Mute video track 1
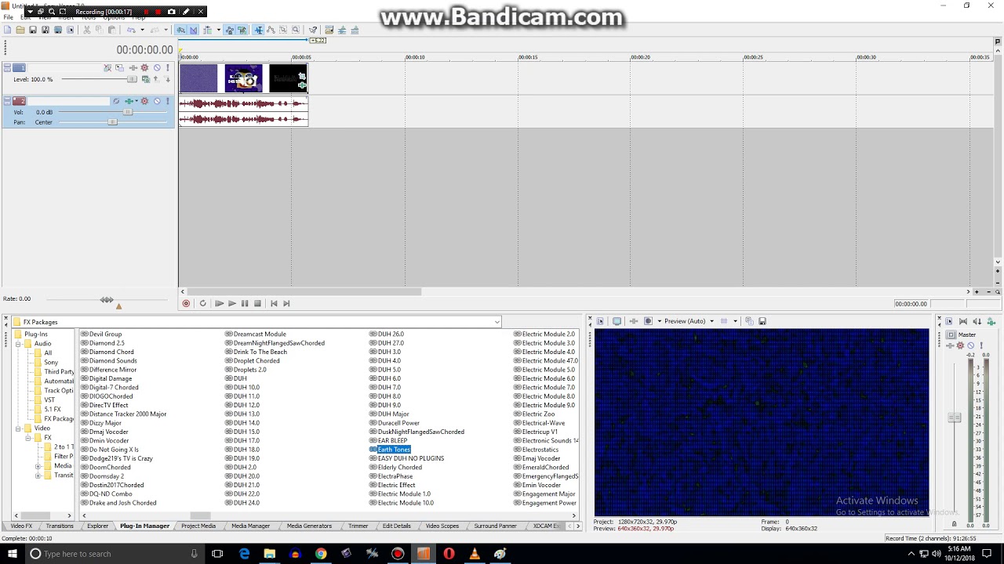Image resolution: width=1004 pixels, height=564 pixels. [157, 68]
